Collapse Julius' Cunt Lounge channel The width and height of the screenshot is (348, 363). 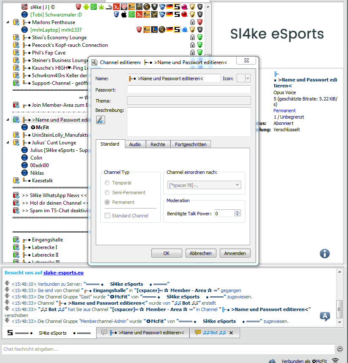tap(8, 142)
